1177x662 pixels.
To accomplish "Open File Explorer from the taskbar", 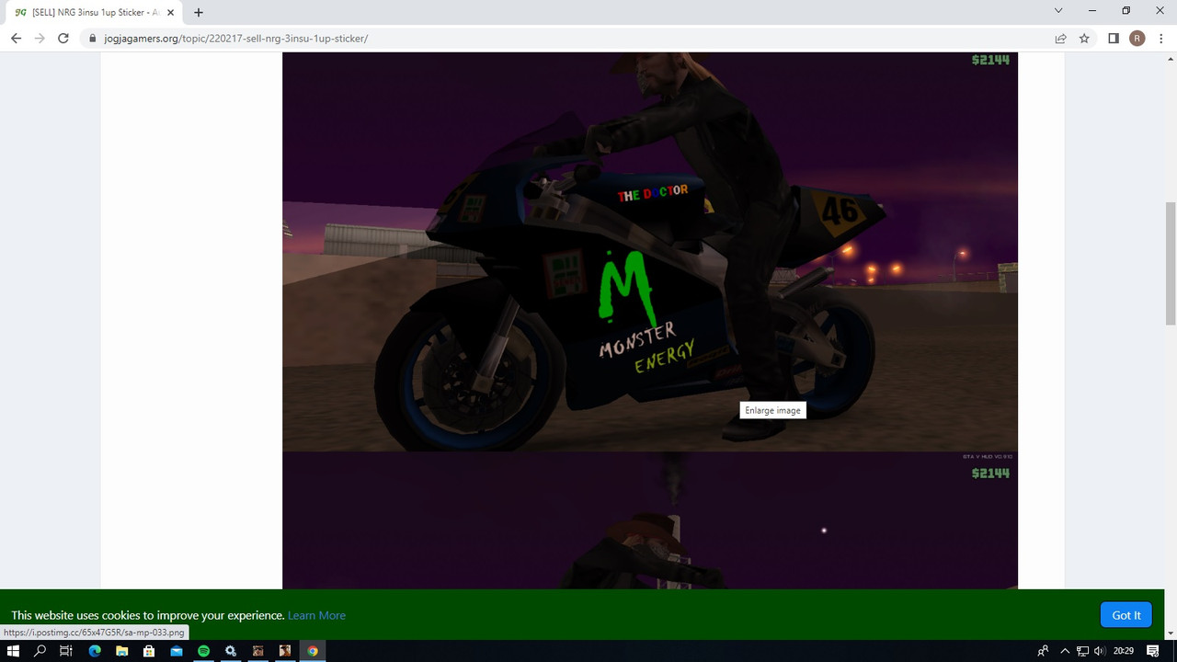I will coord(121,651).
